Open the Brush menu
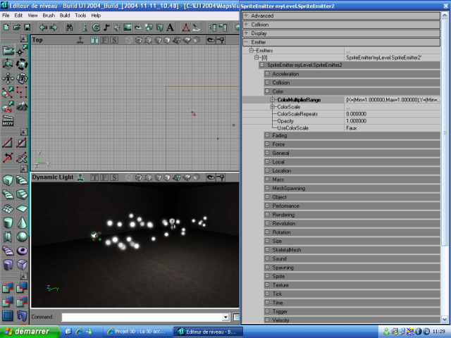This screenshot has width=451, height=338. [49, 15]
